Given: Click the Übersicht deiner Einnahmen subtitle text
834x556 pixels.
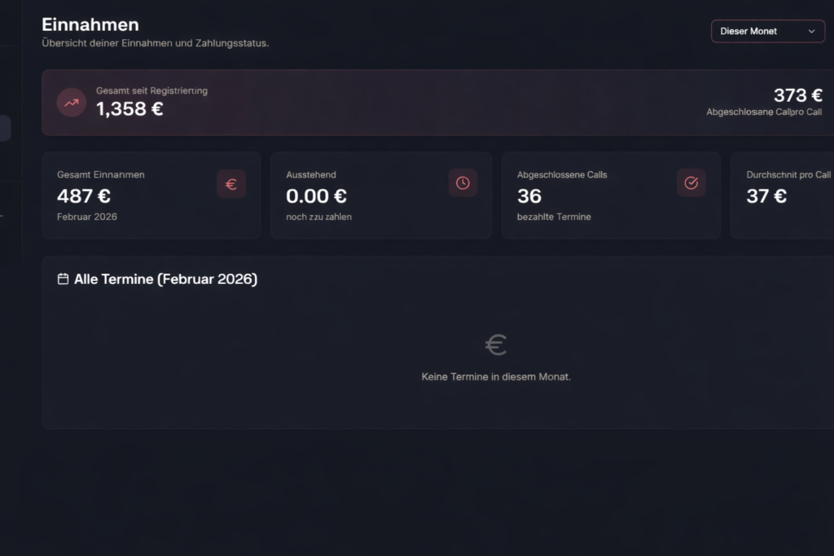Looking at the screenshot, I should pyautogui.click(x=156, y=43).
